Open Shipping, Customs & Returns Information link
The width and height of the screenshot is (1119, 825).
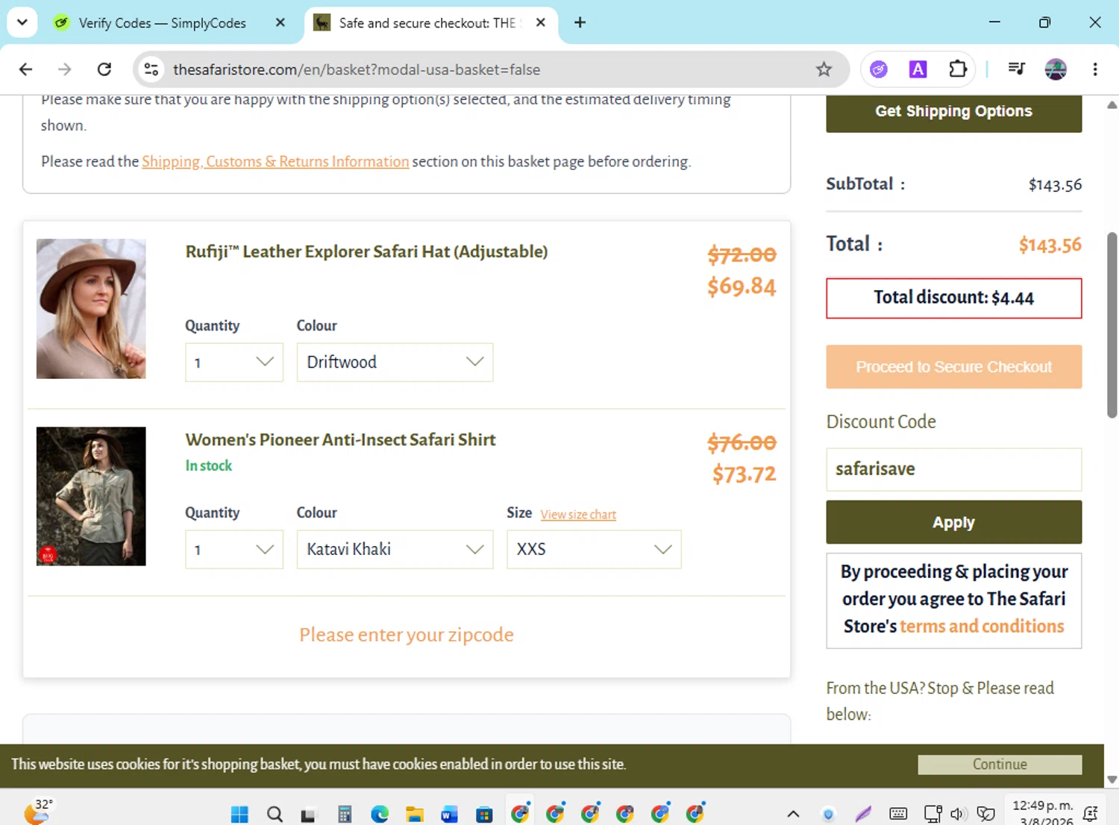[275, 162]
